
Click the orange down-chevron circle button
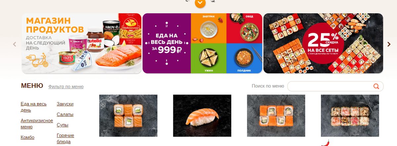[200, 3]
